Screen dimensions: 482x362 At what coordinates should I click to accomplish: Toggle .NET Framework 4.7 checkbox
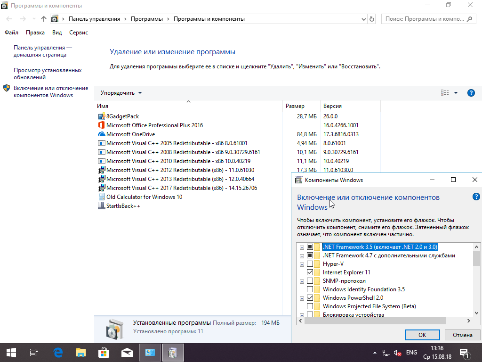(x=310, y=255)
